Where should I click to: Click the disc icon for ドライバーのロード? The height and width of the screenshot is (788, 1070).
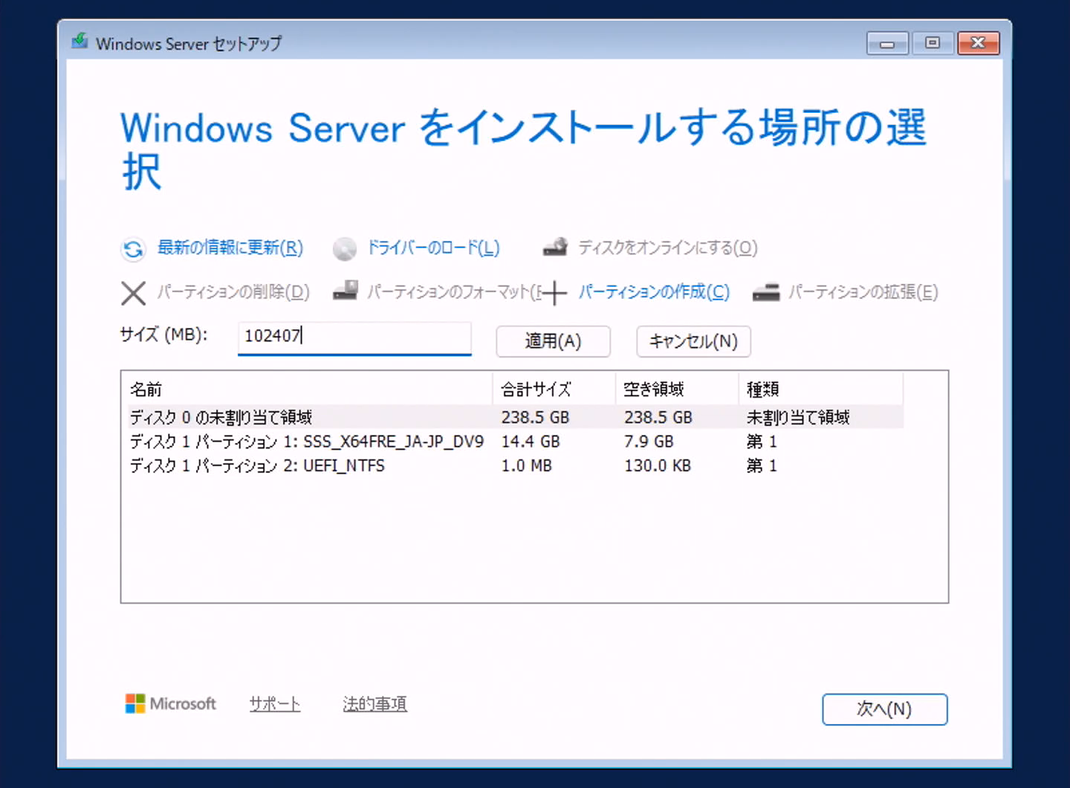click(344, 249)
